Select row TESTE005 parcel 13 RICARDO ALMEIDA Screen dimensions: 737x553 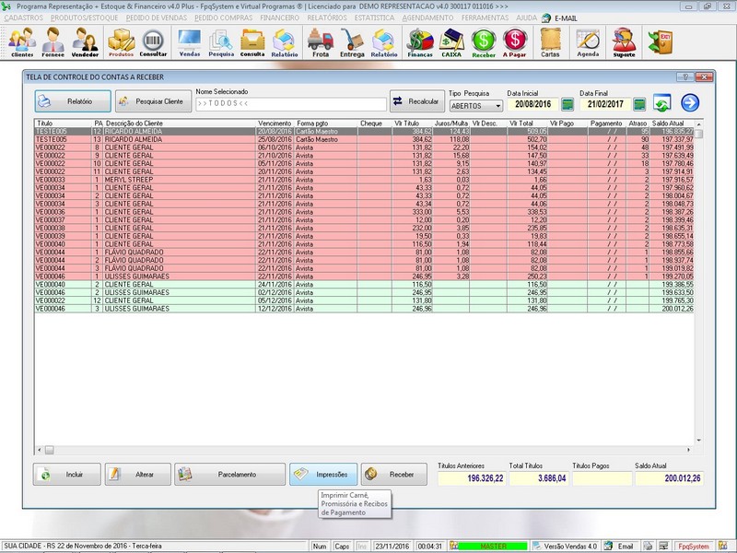click(x=364, y=140)
